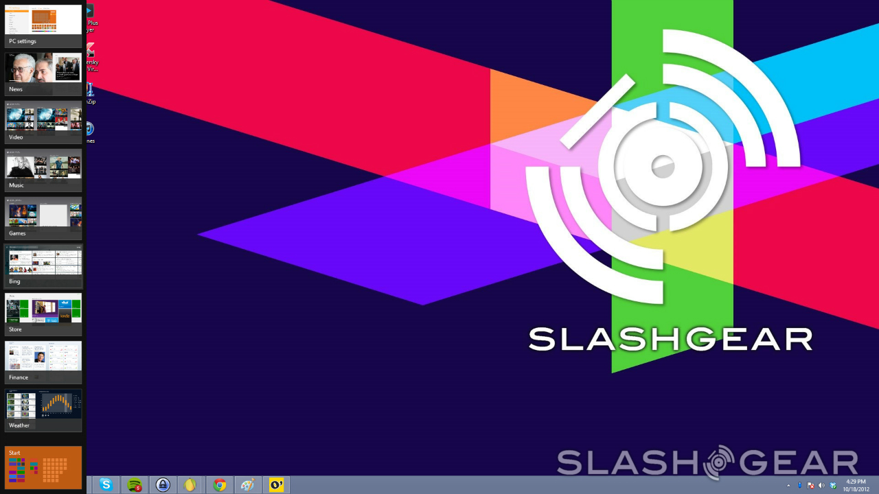
Task: Select the iTunes desktop shortcut
Action: coord(91,132)
